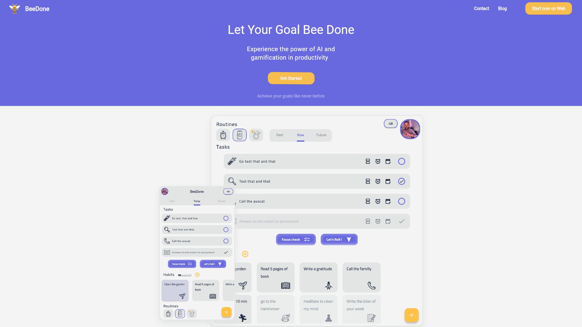
Task: Click the book icon in Read 5 pages habit card
Action: point(286,285)
